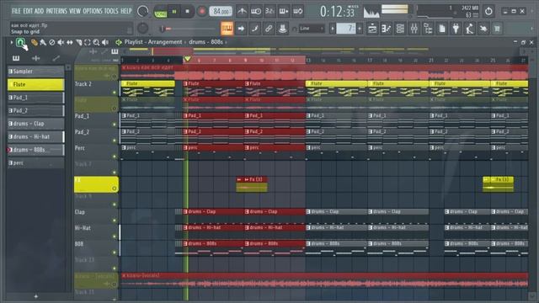Open playlist options menu arrow
The image size is (539, 303).
coord(11,42)
